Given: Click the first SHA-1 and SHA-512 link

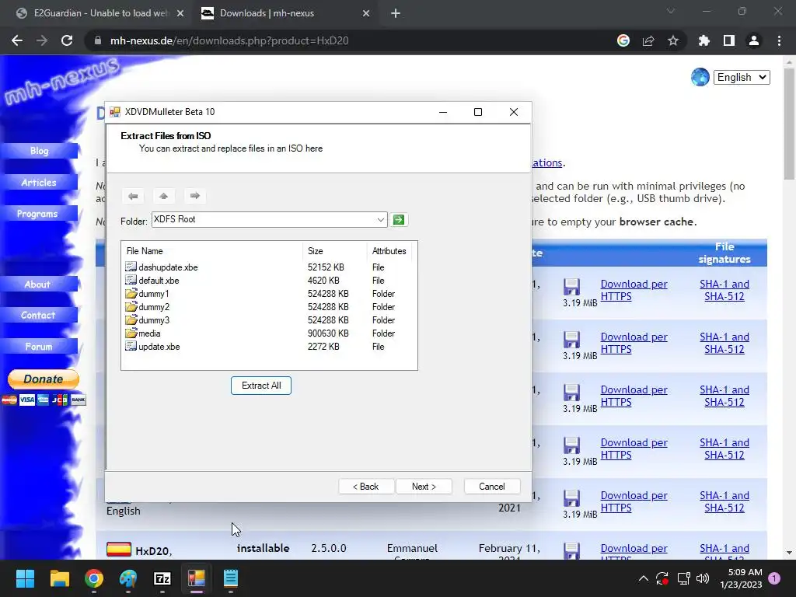Looking at the screenshot, I should click(x=724, y=291).
